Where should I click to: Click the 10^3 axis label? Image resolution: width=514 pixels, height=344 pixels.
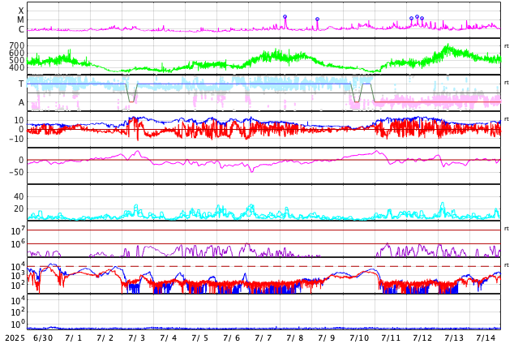(18, 276)
